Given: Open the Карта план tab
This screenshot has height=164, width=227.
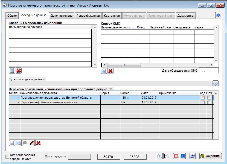Looking at the screenshot, I should point(112,16).
